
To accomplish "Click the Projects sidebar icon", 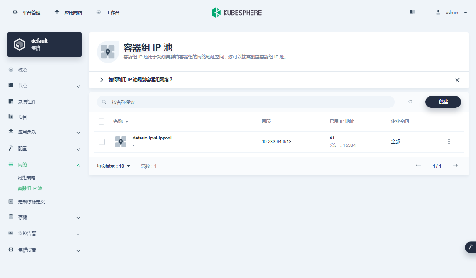I will coord(11,116).
